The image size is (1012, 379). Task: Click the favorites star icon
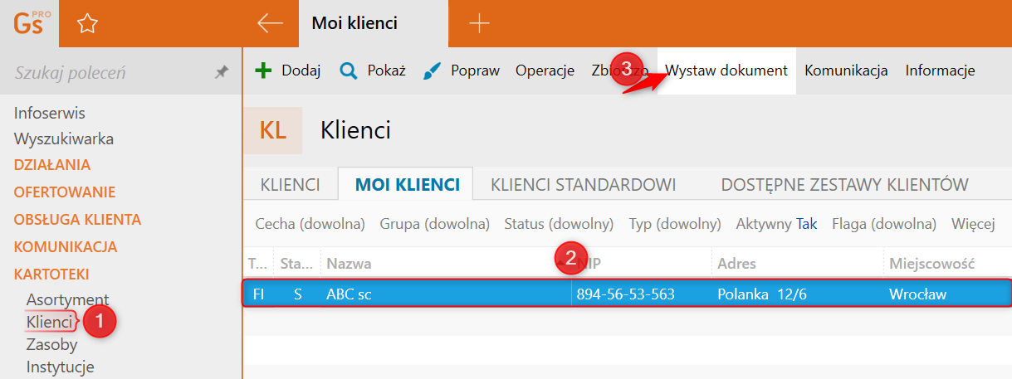(87, 24)
